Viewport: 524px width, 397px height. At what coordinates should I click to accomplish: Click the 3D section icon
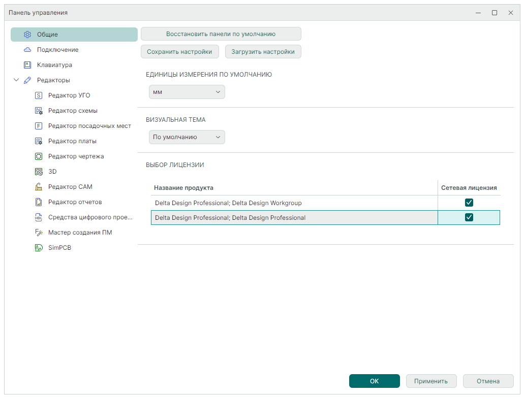pyautogui.click(x=39, y=172)
